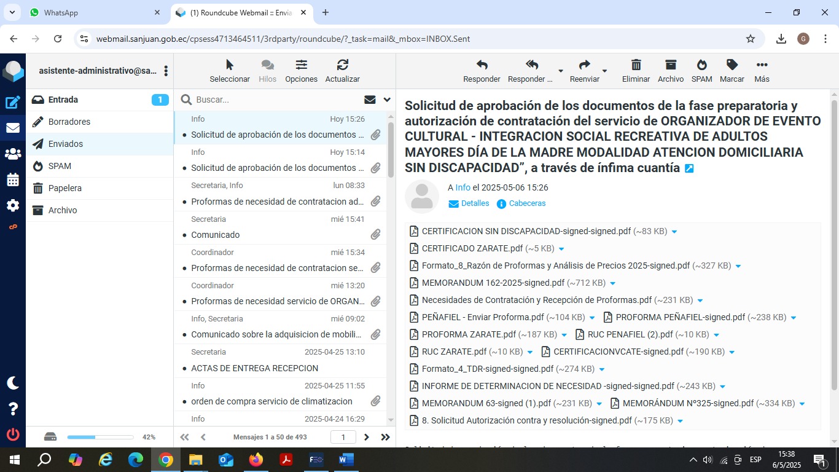Click Seleccionar to toggle message selection
Image resolution: width=839 pixels, height=472 pixels.
point(230,70)
